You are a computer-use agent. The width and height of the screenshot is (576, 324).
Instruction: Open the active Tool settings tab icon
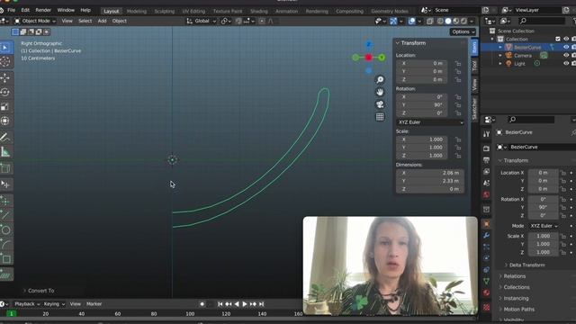(x=486, y=134)
